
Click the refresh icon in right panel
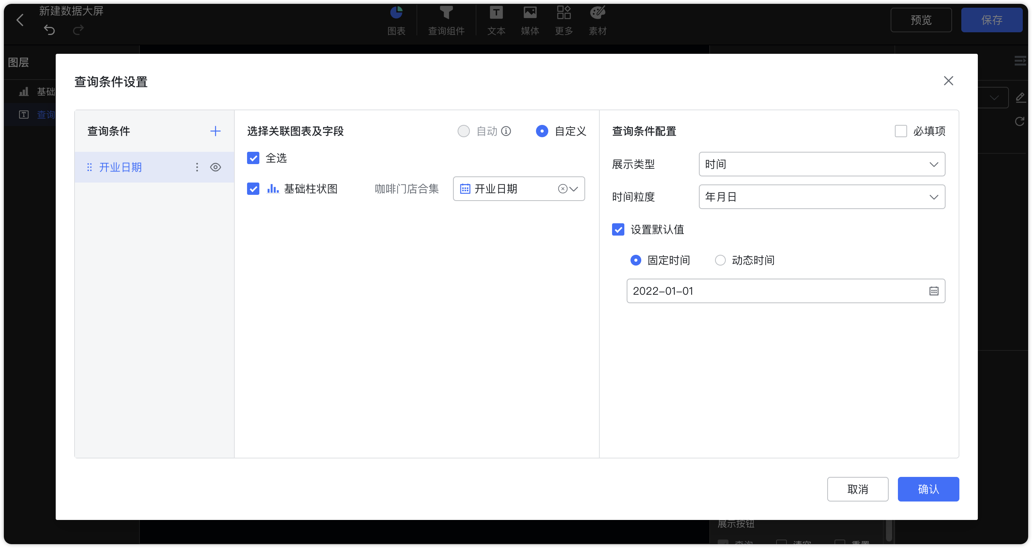tap(1020, 121)
